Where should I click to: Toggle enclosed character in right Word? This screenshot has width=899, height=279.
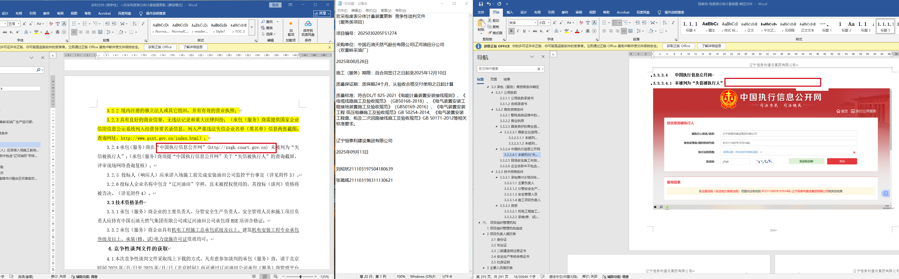click(x=594, y=31)
